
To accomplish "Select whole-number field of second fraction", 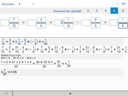I will [x=32, y=23].
